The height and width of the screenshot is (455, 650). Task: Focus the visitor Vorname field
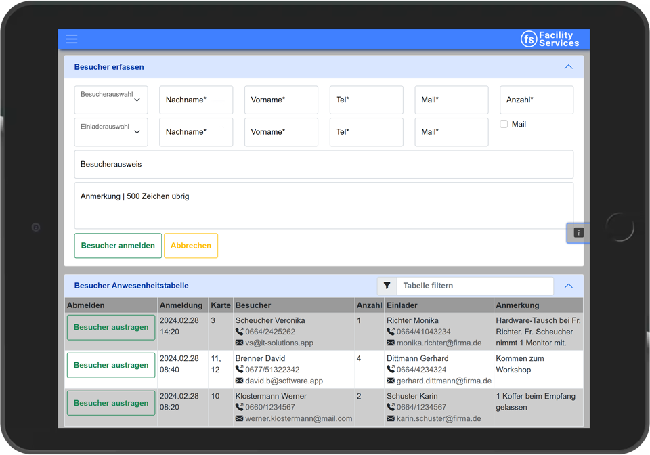(282, 100)
